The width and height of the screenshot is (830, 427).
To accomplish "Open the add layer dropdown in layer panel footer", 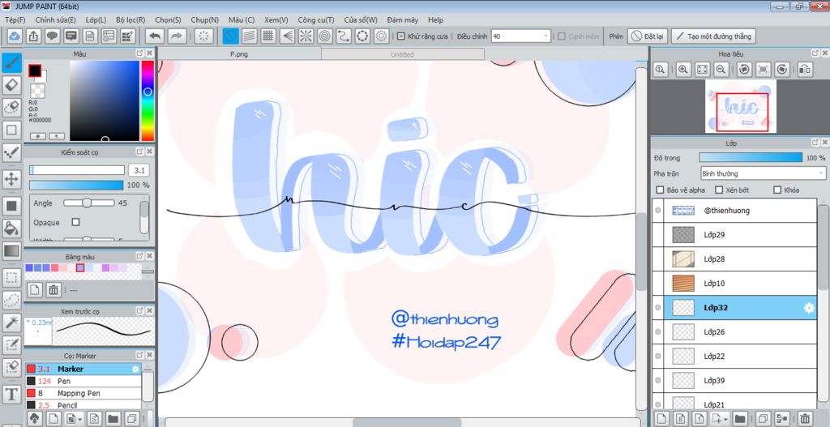I will pos(725,418).
